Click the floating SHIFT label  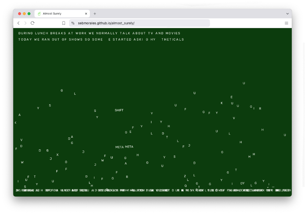tap(119, 110)
